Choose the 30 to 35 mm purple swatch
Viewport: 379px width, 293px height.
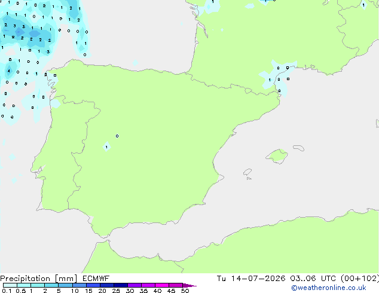[135, 285]
